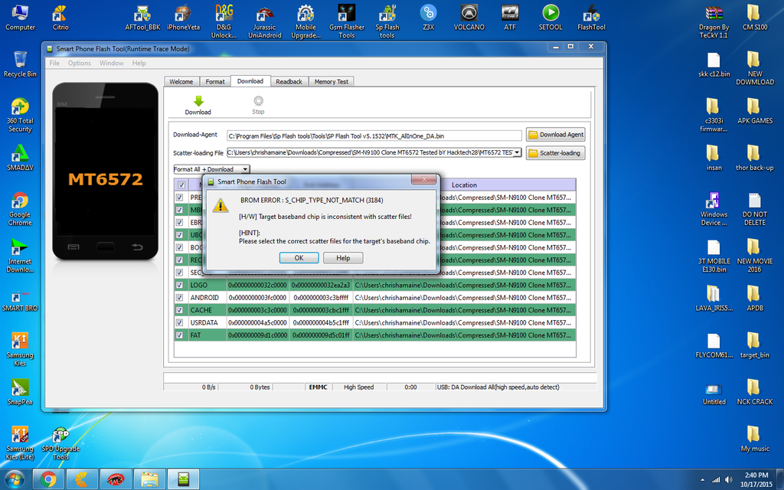Switch to the Welcome tab
Viewport: 784px width, 490px height.
click(x=181, y=81)
